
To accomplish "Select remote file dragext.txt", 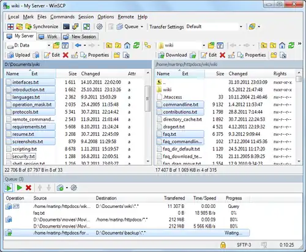I will 174,127.
